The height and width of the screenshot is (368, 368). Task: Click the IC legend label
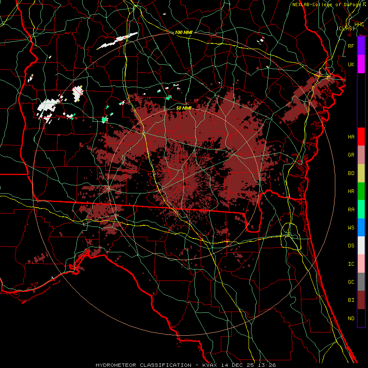tap(351, 264)
